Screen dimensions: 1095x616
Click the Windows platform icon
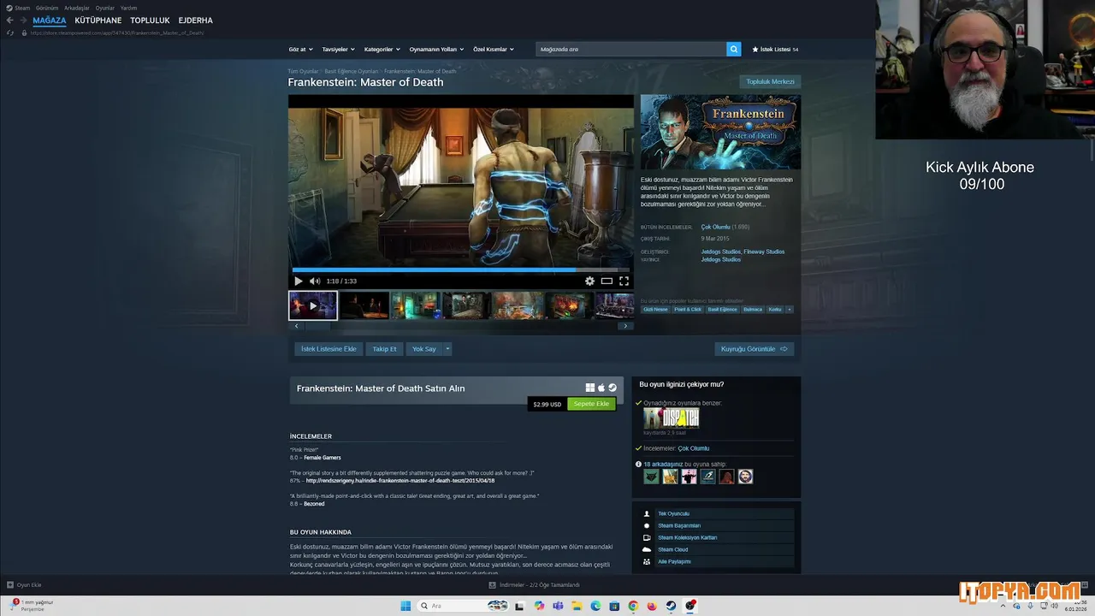[590, 388]
